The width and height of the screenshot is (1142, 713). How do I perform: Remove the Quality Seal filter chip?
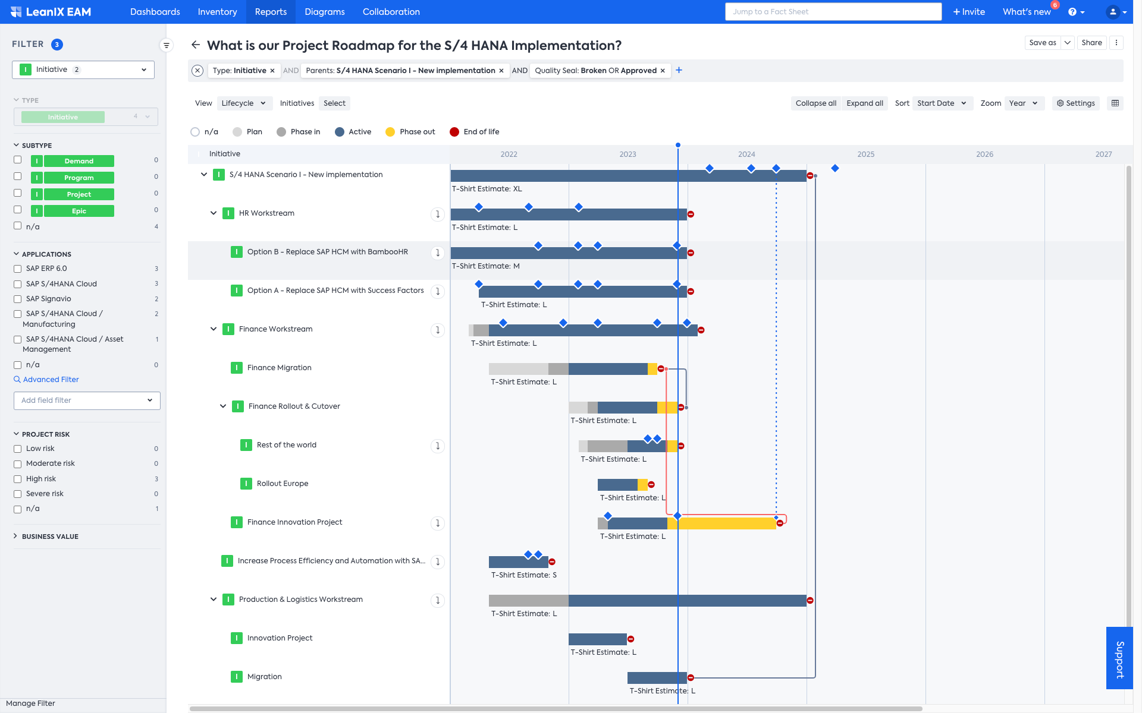pos(663,71)
